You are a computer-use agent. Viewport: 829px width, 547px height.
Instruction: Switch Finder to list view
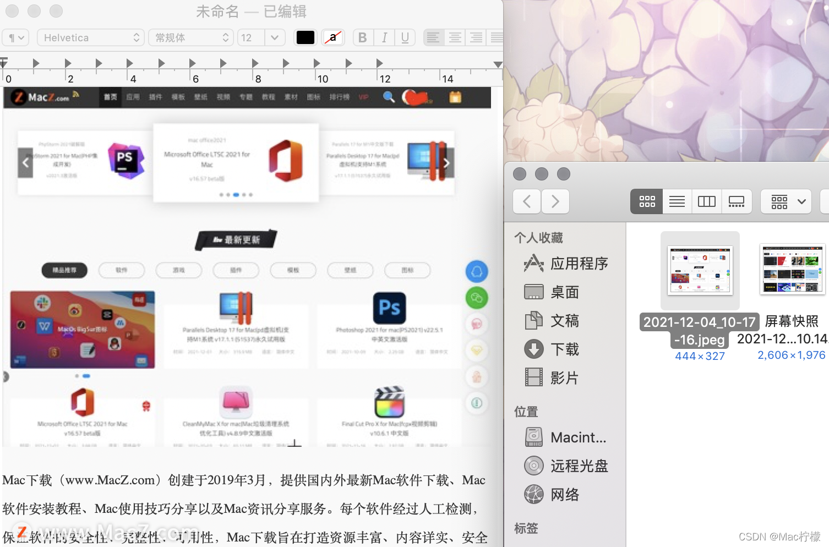(x=677, y=201)
